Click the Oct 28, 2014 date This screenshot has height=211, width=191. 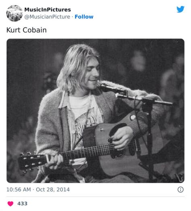pyautogui.click(x=53, y=190)
